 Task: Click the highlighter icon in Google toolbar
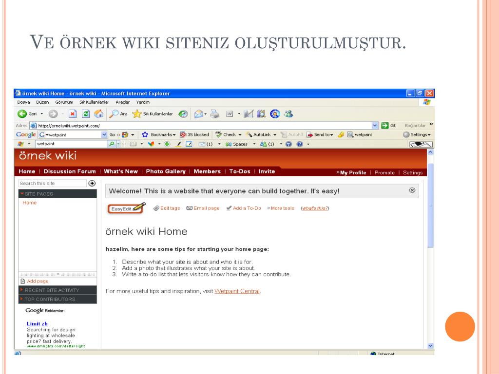point(341,134)
